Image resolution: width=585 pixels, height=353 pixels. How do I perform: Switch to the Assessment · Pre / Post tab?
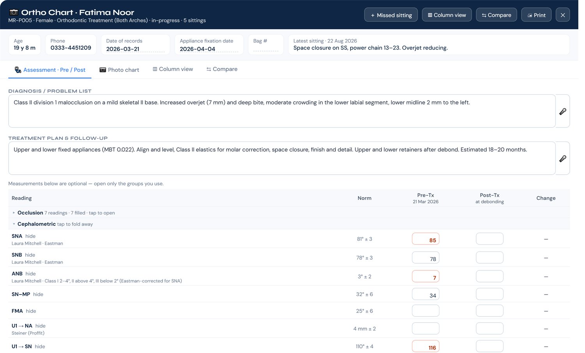(x=50, y=70)
